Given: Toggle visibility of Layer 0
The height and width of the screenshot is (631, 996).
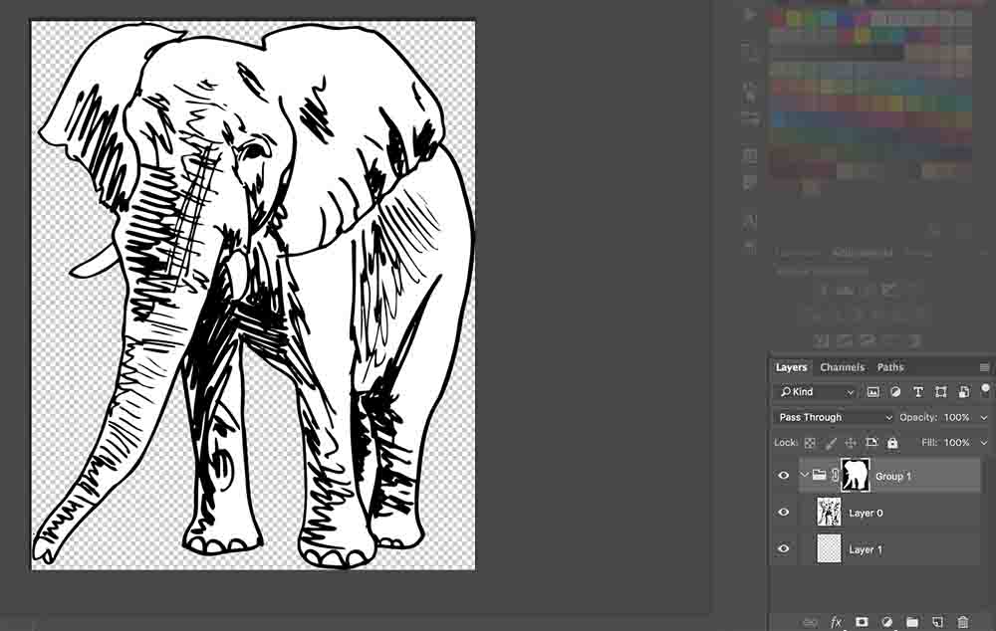Looking at the screenshot, I should 784,513.
